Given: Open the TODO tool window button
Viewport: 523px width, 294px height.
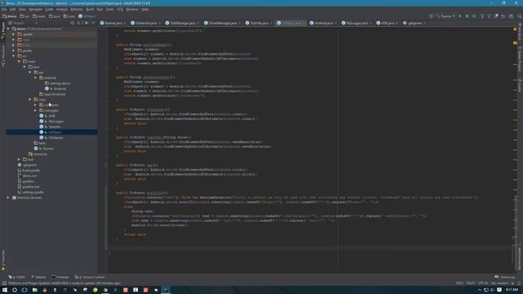Looking at the screenshot, I should 16,277.
